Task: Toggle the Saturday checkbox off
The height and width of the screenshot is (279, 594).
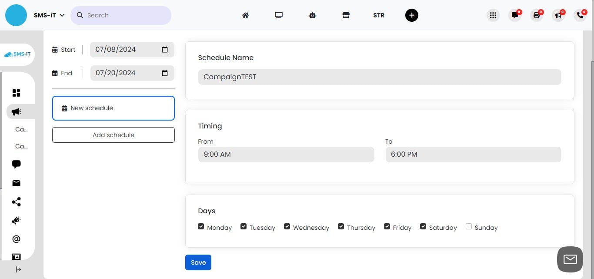Action: click(x=423, y=226)
